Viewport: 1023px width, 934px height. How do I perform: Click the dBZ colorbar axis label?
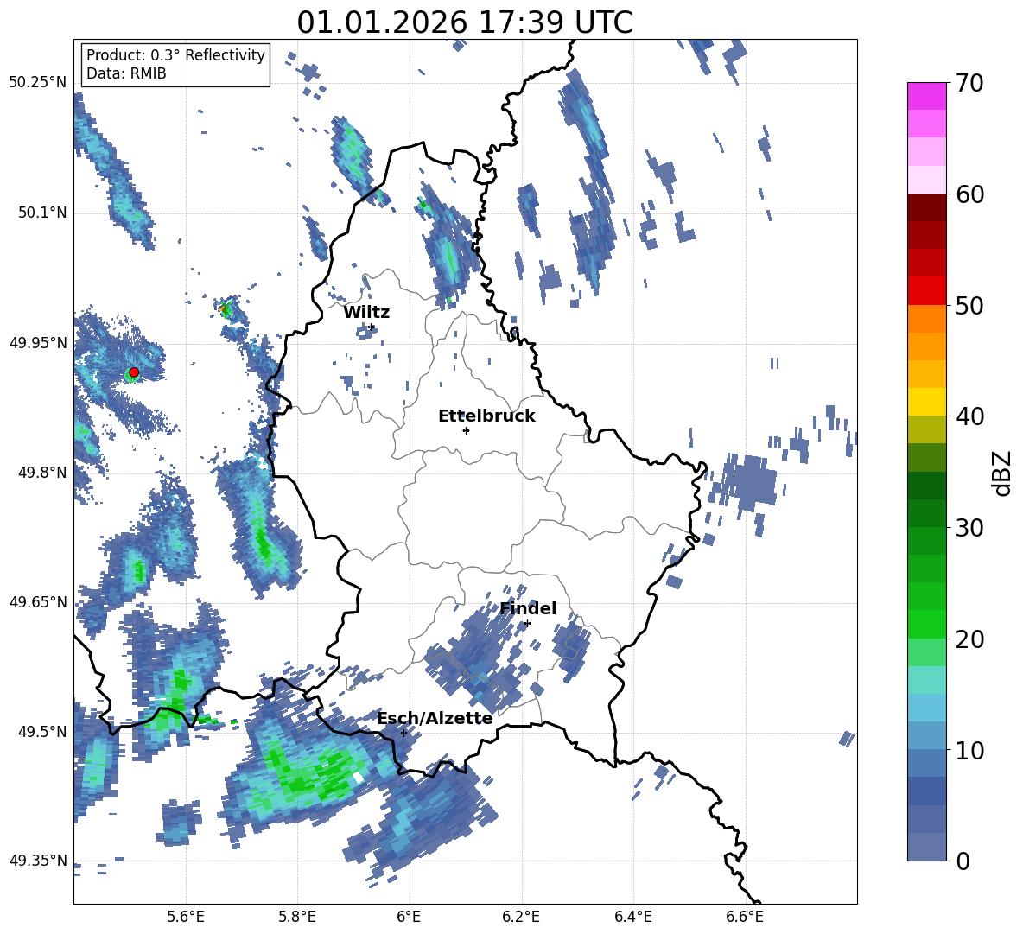tap(1003, 473)
